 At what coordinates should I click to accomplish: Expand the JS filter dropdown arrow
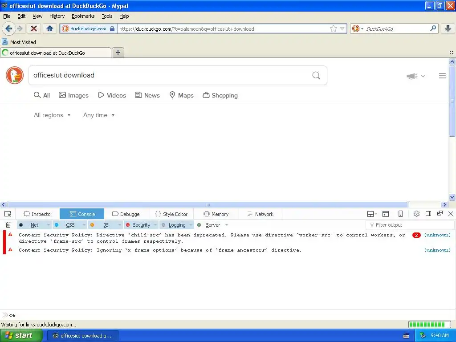pyautogui.click(x=119, y=225)
